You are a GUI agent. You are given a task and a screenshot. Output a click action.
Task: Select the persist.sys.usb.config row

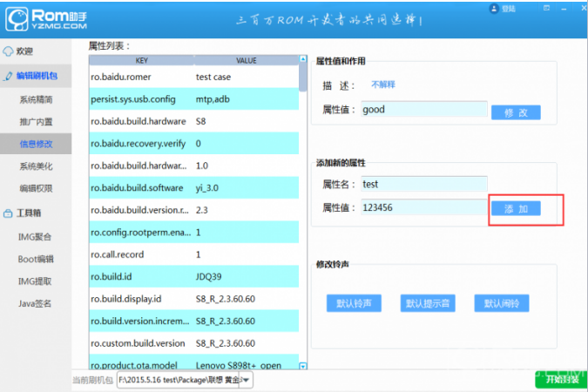pyautogui.click(x=194, y=99)
